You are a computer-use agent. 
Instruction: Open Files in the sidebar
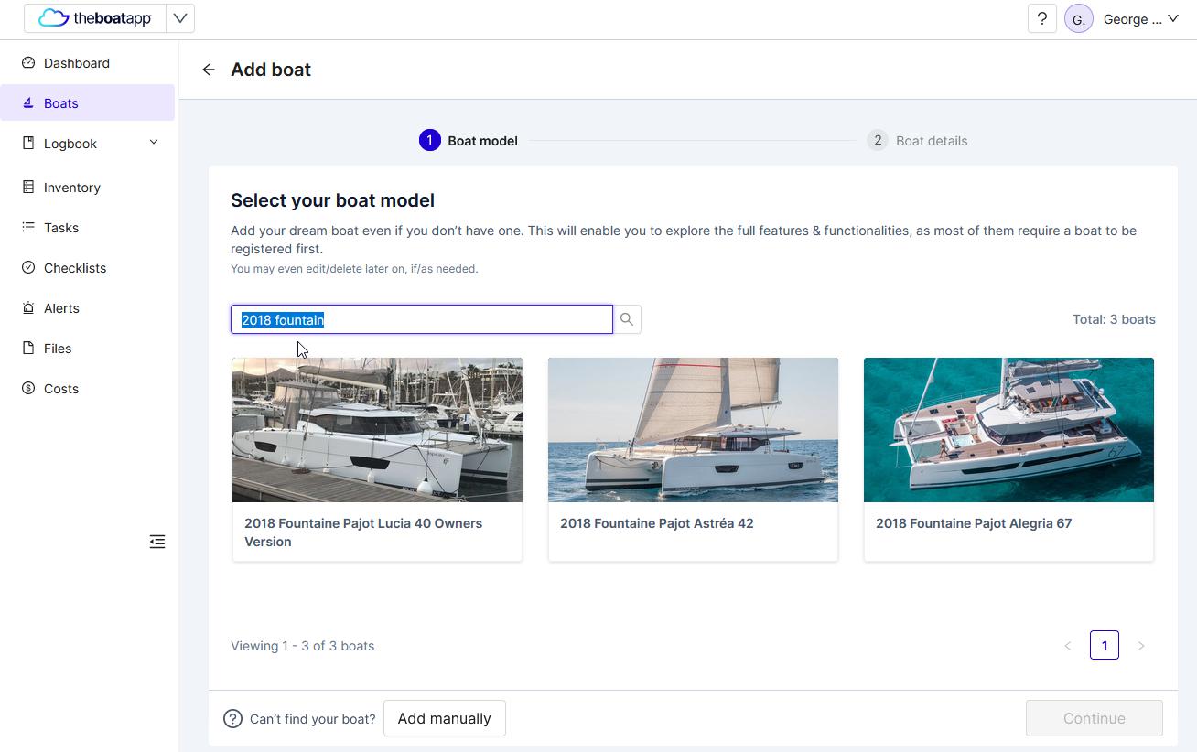(88, 349)
